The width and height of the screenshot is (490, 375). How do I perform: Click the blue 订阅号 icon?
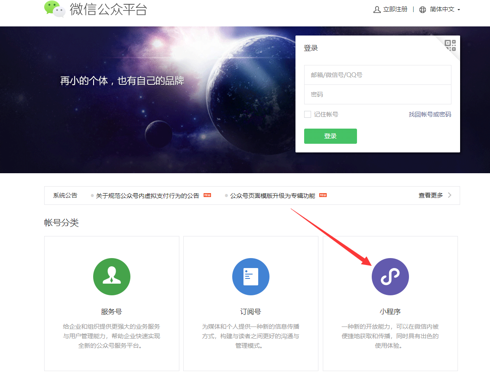click(x=251, y=277)
